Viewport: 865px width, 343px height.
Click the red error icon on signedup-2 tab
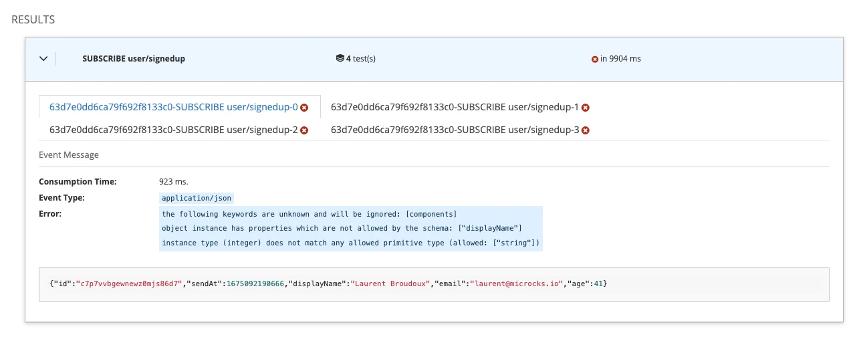click(304, 130)
